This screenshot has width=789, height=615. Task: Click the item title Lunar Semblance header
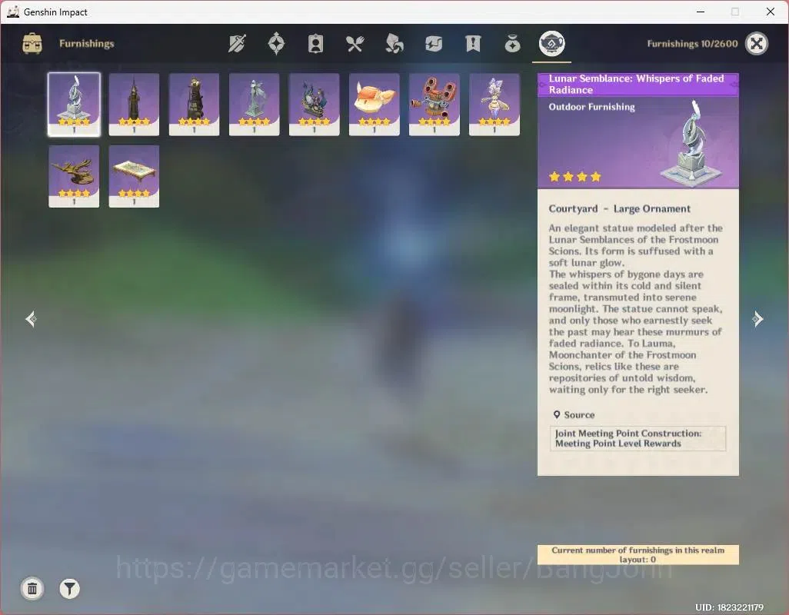(x=638, y=84)
